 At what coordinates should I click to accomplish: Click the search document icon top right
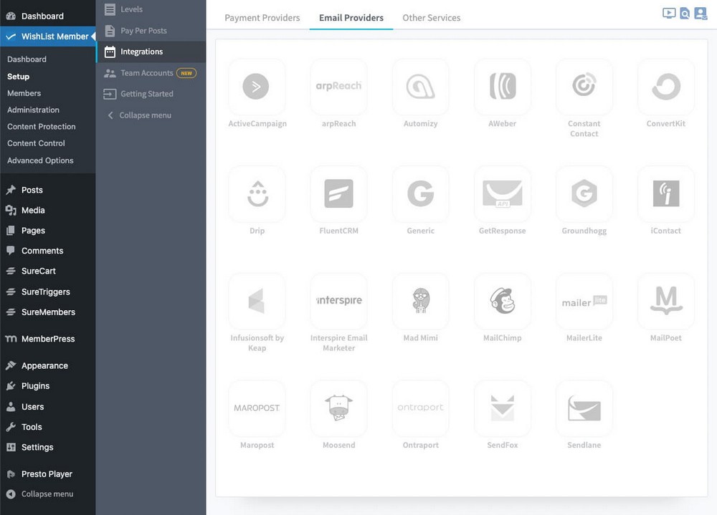click(x=685, y=14)
